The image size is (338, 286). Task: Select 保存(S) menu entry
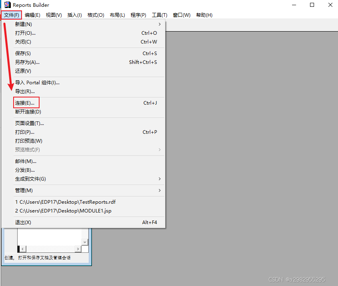(x=89, y=53)
